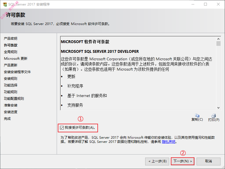
Task: Click 下一步(N) to continue
Action: click(x=183, y=161)
